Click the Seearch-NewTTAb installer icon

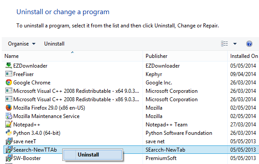tap(8, 149)
